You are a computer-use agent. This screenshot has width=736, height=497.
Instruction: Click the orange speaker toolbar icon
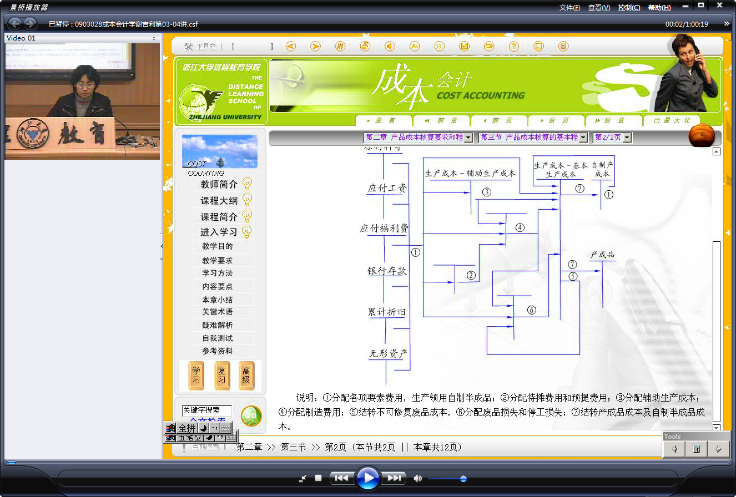390,47
